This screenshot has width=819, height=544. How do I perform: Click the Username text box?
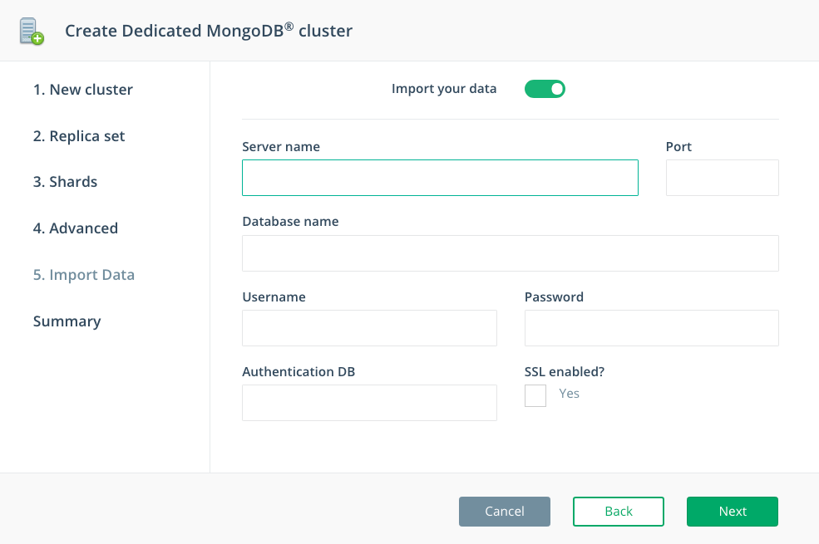(x=369, y=328)
